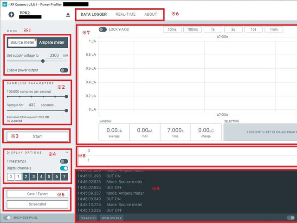Screen dimensions: 297x223
Task: Select Source meter mode
Action: tap(22, 42)
